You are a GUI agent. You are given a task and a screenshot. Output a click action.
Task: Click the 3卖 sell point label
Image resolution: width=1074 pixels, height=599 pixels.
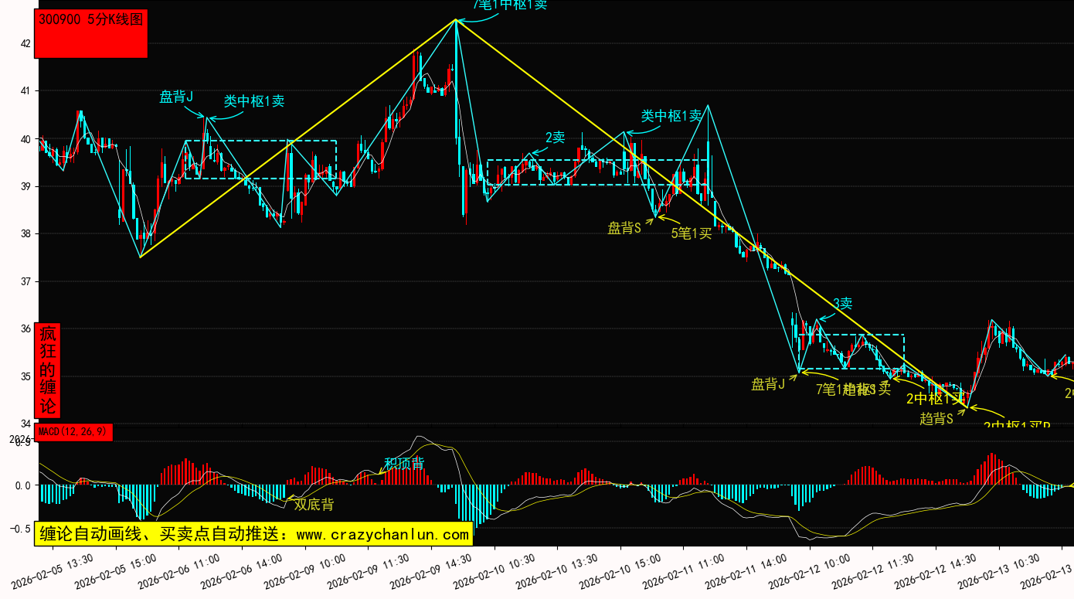842,303
